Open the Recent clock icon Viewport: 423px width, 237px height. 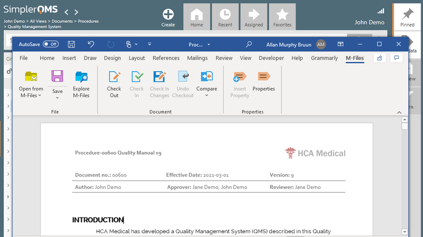pos(225,14)
